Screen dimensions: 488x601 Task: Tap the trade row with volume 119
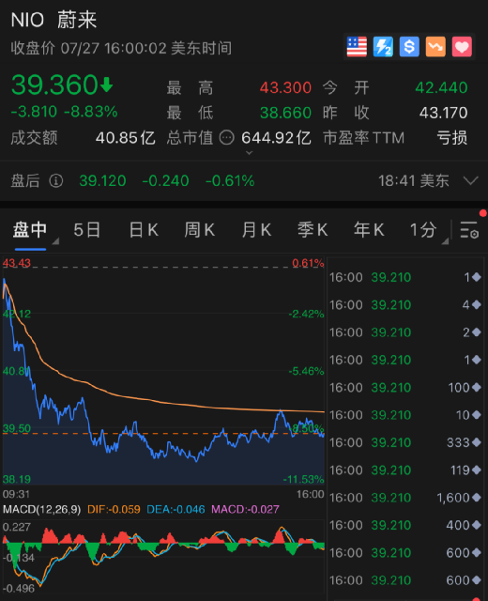(405, 470)
